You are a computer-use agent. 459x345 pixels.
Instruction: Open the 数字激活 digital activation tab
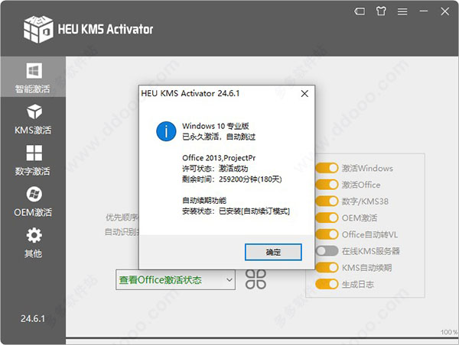tap(33, 160)
